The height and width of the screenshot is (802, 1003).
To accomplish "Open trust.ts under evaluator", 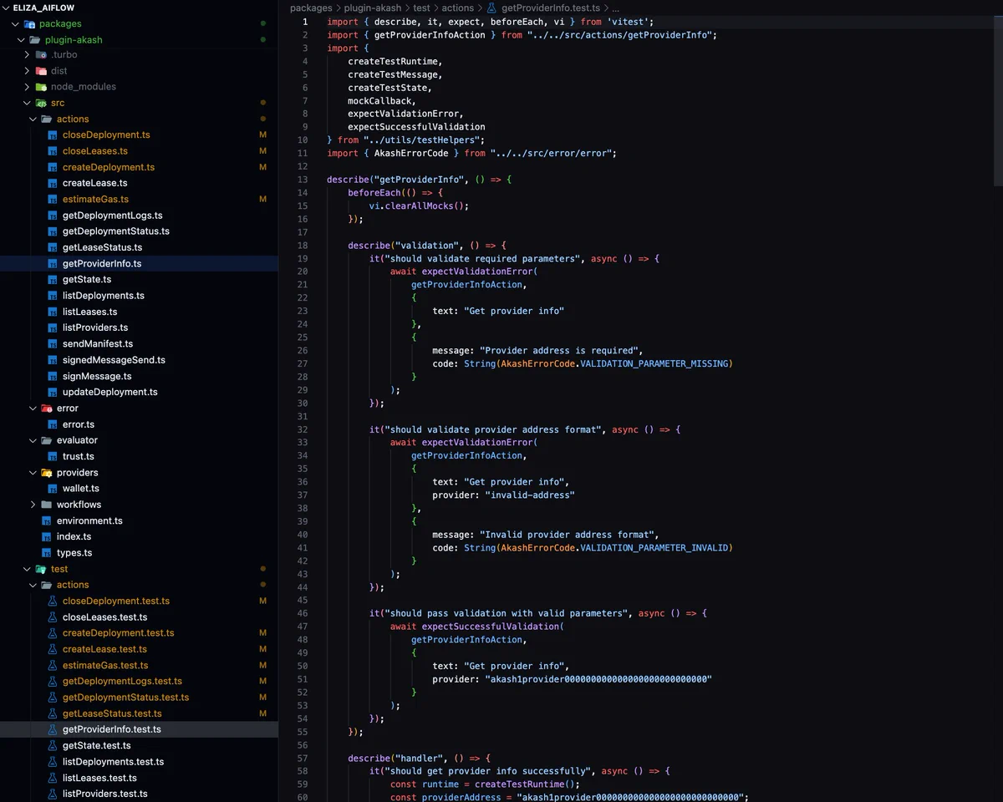I will [79, 456].
